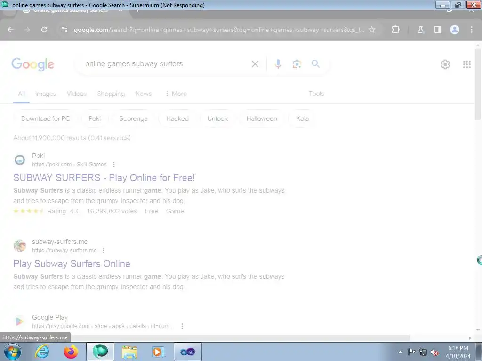Click the subway-surfers.me site favicon
482x361 pixels.
click(x=20, y=246)
